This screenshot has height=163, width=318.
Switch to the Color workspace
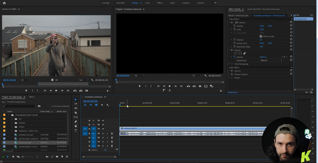click(147, 3)
